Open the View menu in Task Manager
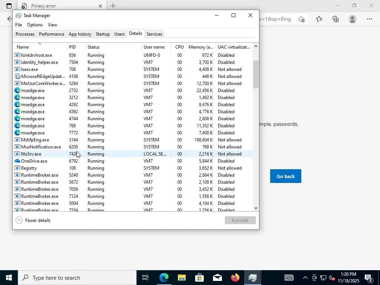This screenshot has height=285, width=380. tap(52, 25)
